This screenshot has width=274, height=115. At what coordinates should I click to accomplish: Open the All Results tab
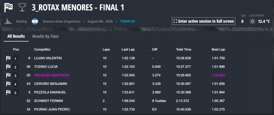pos(16,36)
